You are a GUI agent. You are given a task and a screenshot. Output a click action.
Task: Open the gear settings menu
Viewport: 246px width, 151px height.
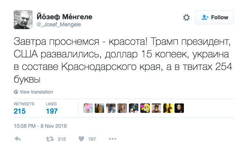point(186,17)
